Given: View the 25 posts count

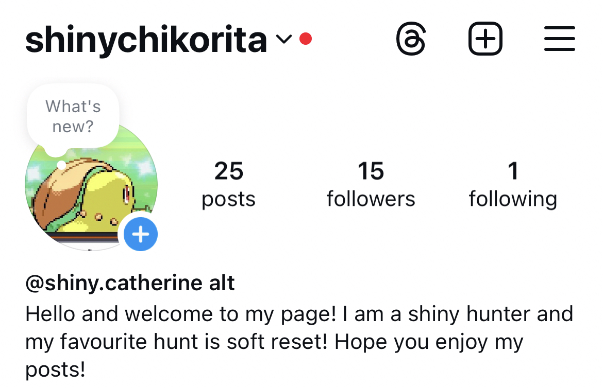Looking at the screenshot, I should [229, 184].
